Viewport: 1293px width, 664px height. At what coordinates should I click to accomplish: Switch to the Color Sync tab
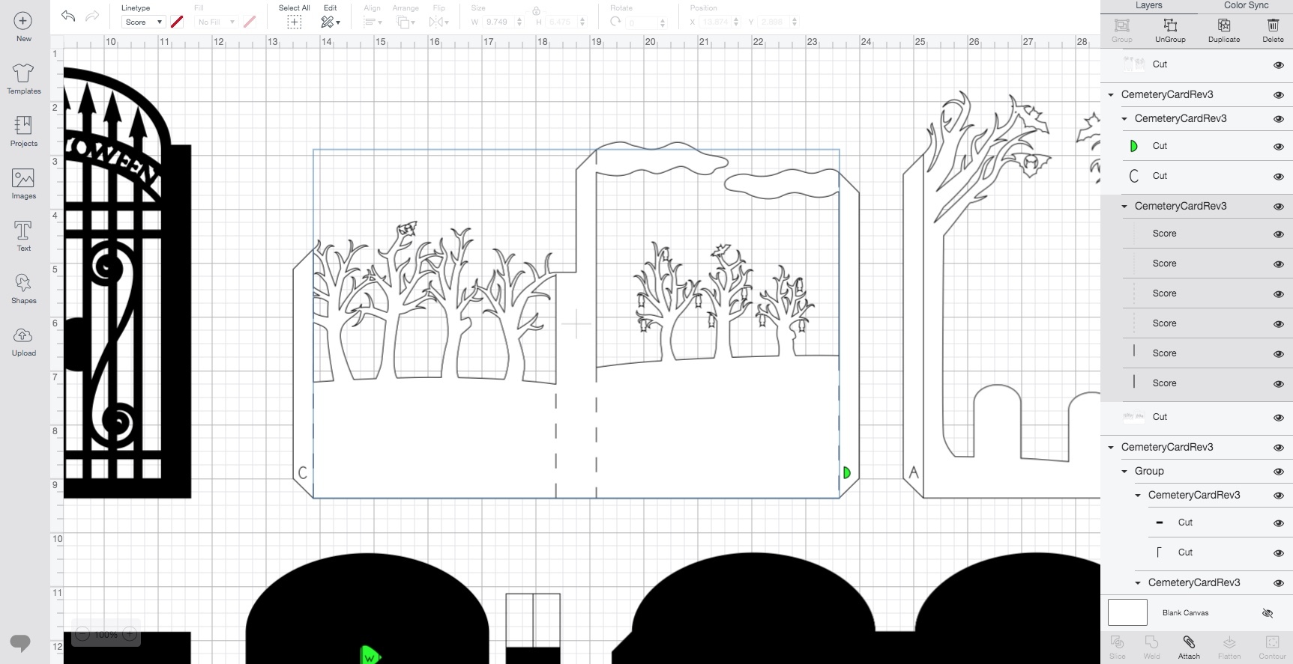tap(1246, 5)
